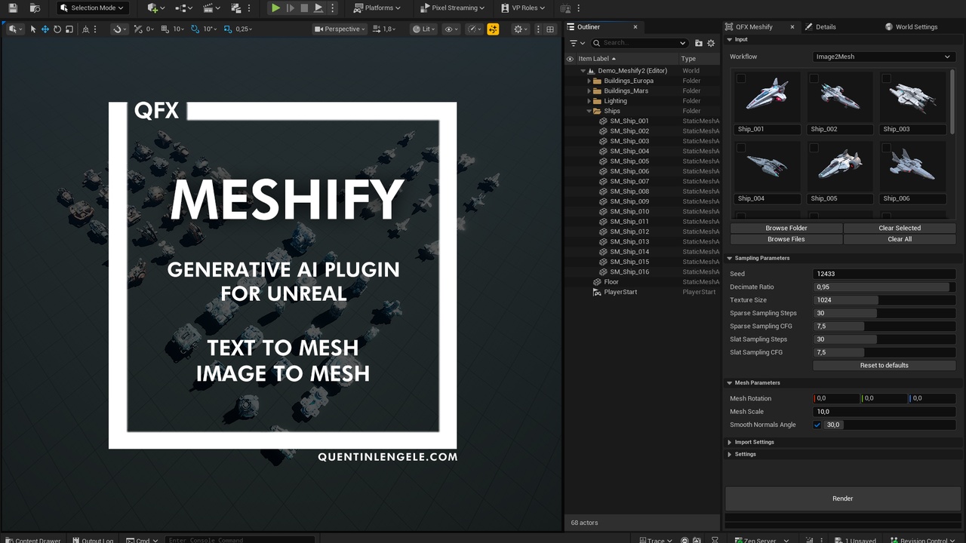The image size is (966, 543).
Task: Click Reset to defaults button
Action: click(884, 365)
